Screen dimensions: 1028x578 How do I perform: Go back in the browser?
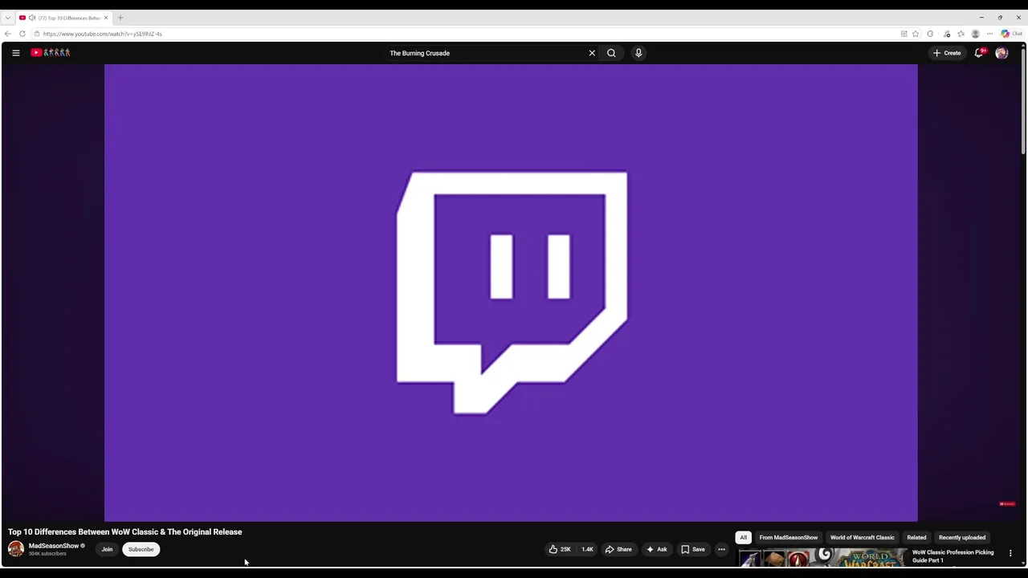tap(8, 34)
